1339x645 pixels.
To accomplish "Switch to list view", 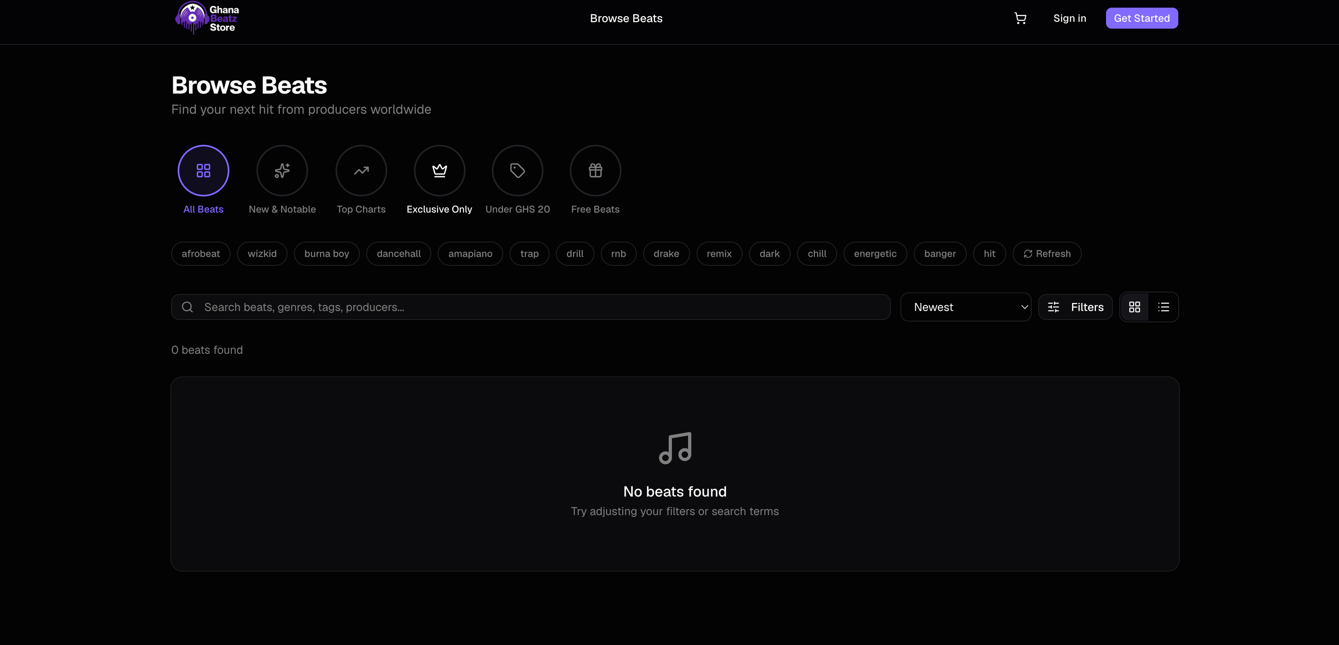I will pyautogui.click(x=1164, y=307).
